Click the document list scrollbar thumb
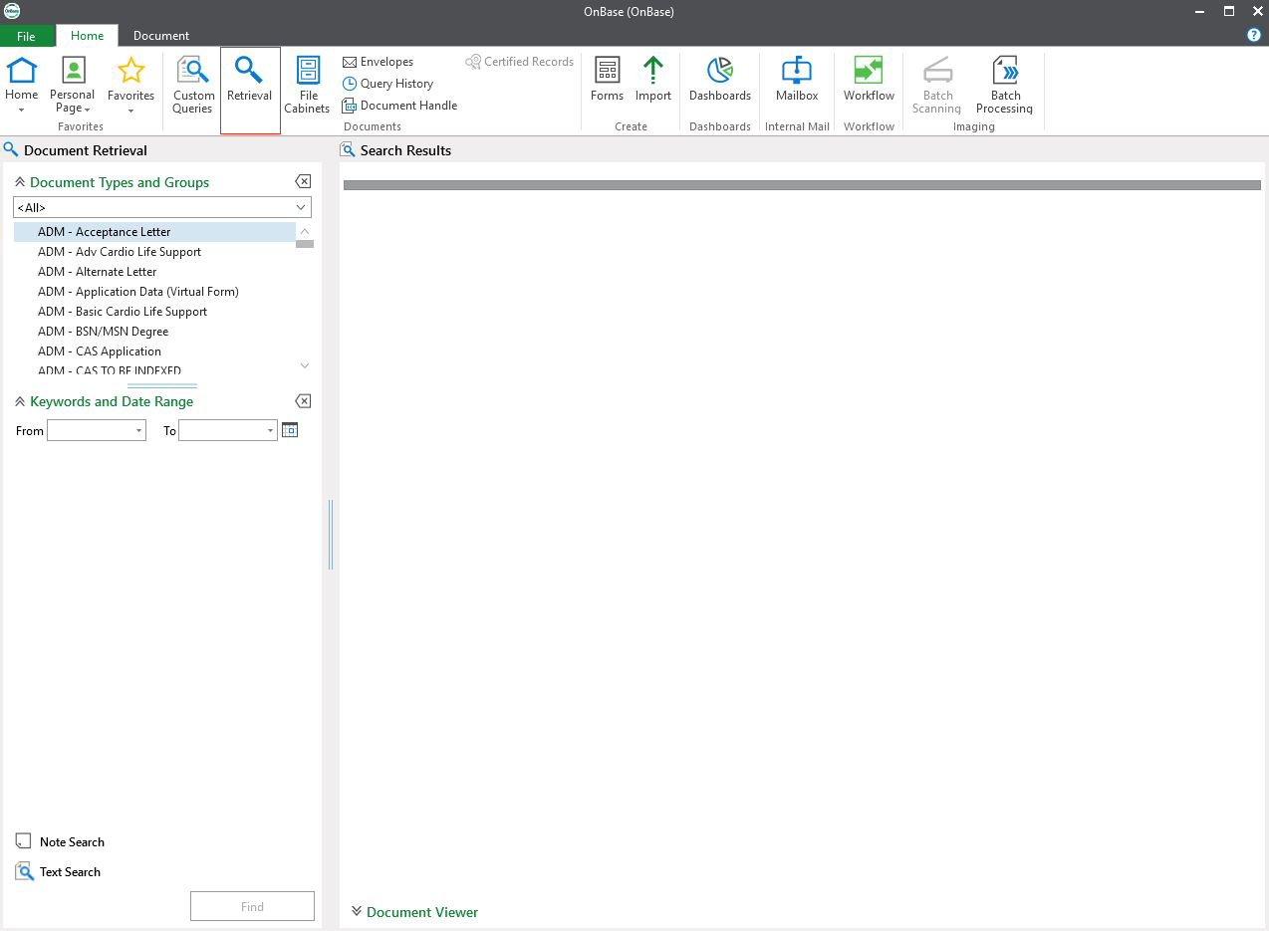The height and width of the screenshot is (931, 1269). pos(305,244)
